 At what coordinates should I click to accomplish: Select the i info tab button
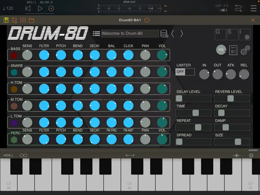[x=245, y=34]
